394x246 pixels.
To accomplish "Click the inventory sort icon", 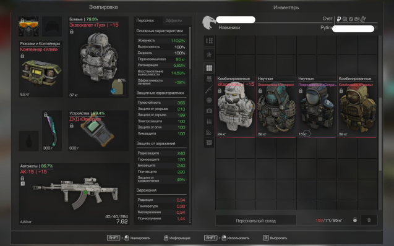I will (x=209, y=41).
